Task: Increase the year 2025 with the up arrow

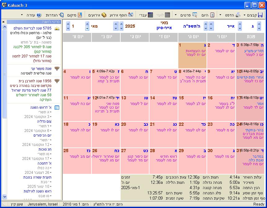Action: [122, 24]
